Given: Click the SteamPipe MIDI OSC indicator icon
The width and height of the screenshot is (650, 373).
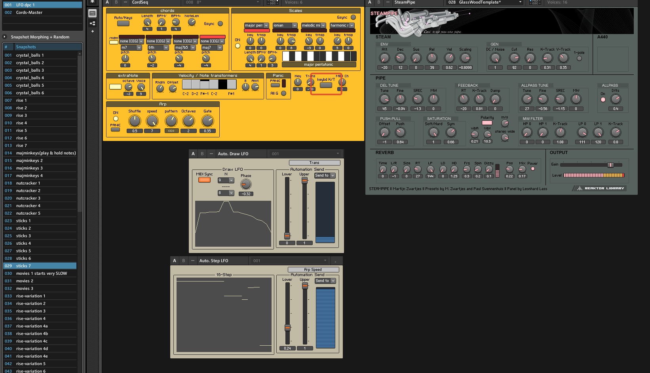Looking at the screenshot, I should tap(535, 2).
